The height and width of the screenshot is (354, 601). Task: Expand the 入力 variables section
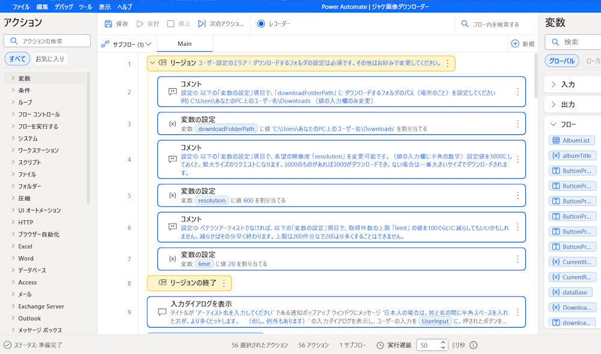click(554, 85)
